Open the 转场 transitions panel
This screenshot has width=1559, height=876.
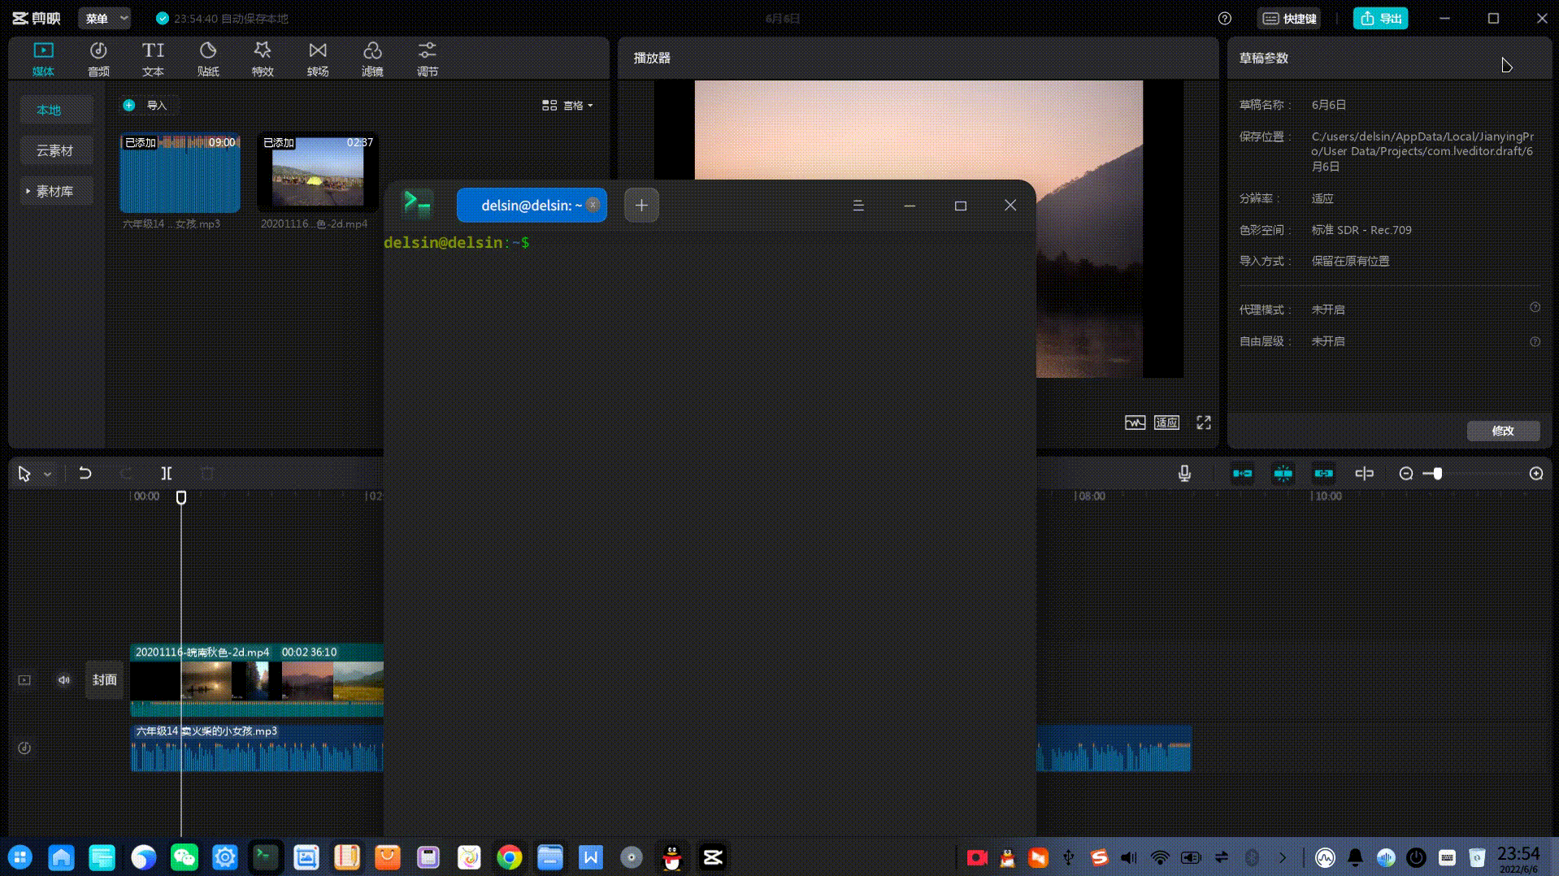point(318,59)
